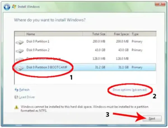Click the Next button

[152, 118]
